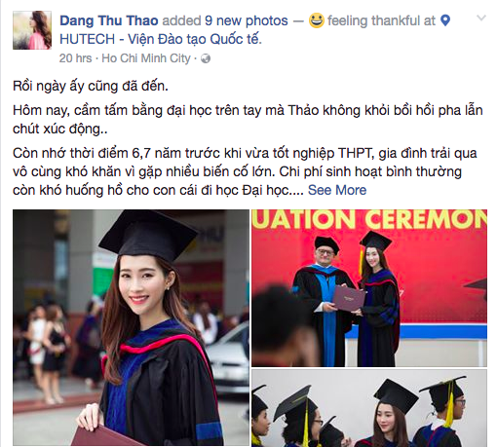This screenshot has height=447, width=497.
Task: Click the public globe privacy icon
Action: (206, 58)
